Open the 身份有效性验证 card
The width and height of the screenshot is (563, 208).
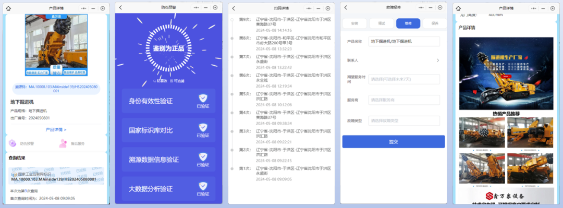coord(168,101)
